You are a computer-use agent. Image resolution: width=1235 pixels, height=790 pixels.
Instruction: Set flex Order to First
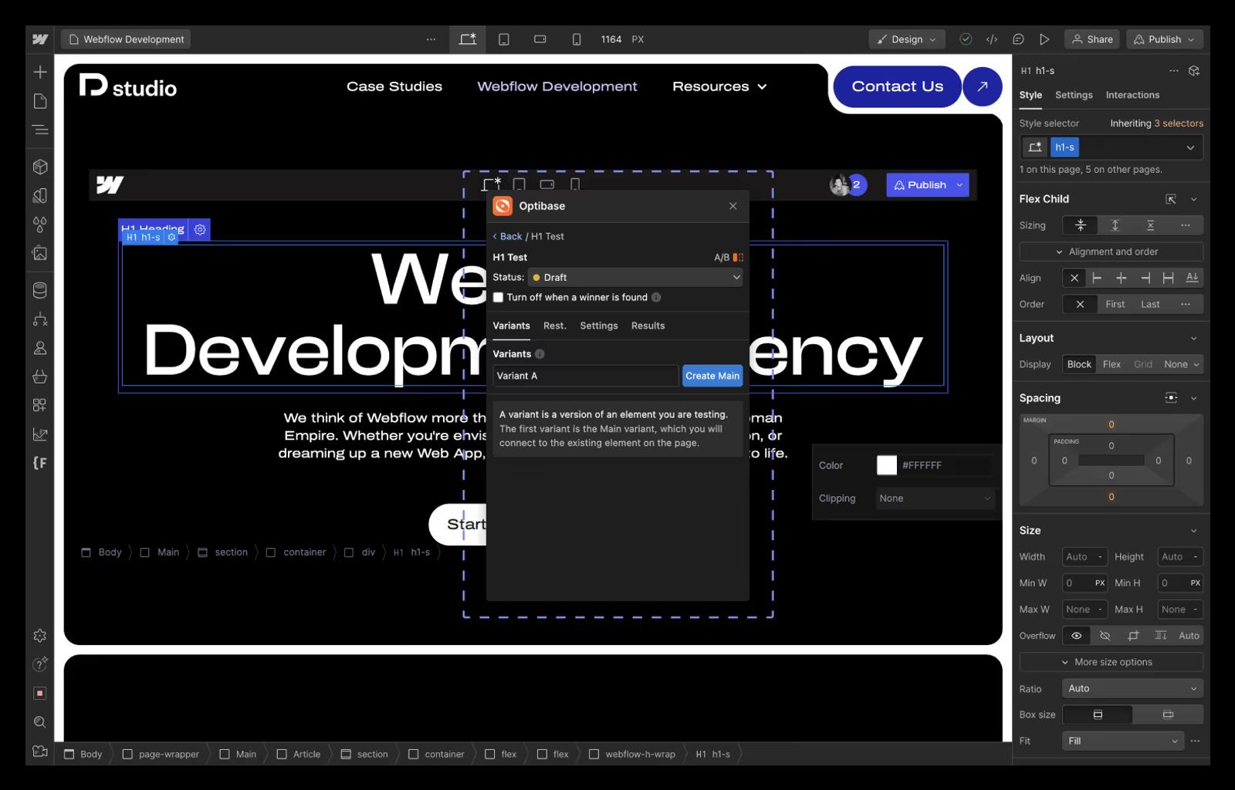(x=1115, y=304)
